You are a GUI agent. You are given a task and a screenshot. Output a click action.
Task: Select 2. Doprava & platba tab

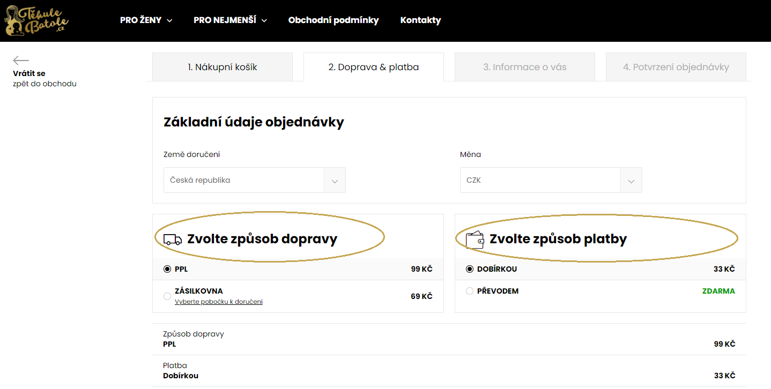[374, 67]
